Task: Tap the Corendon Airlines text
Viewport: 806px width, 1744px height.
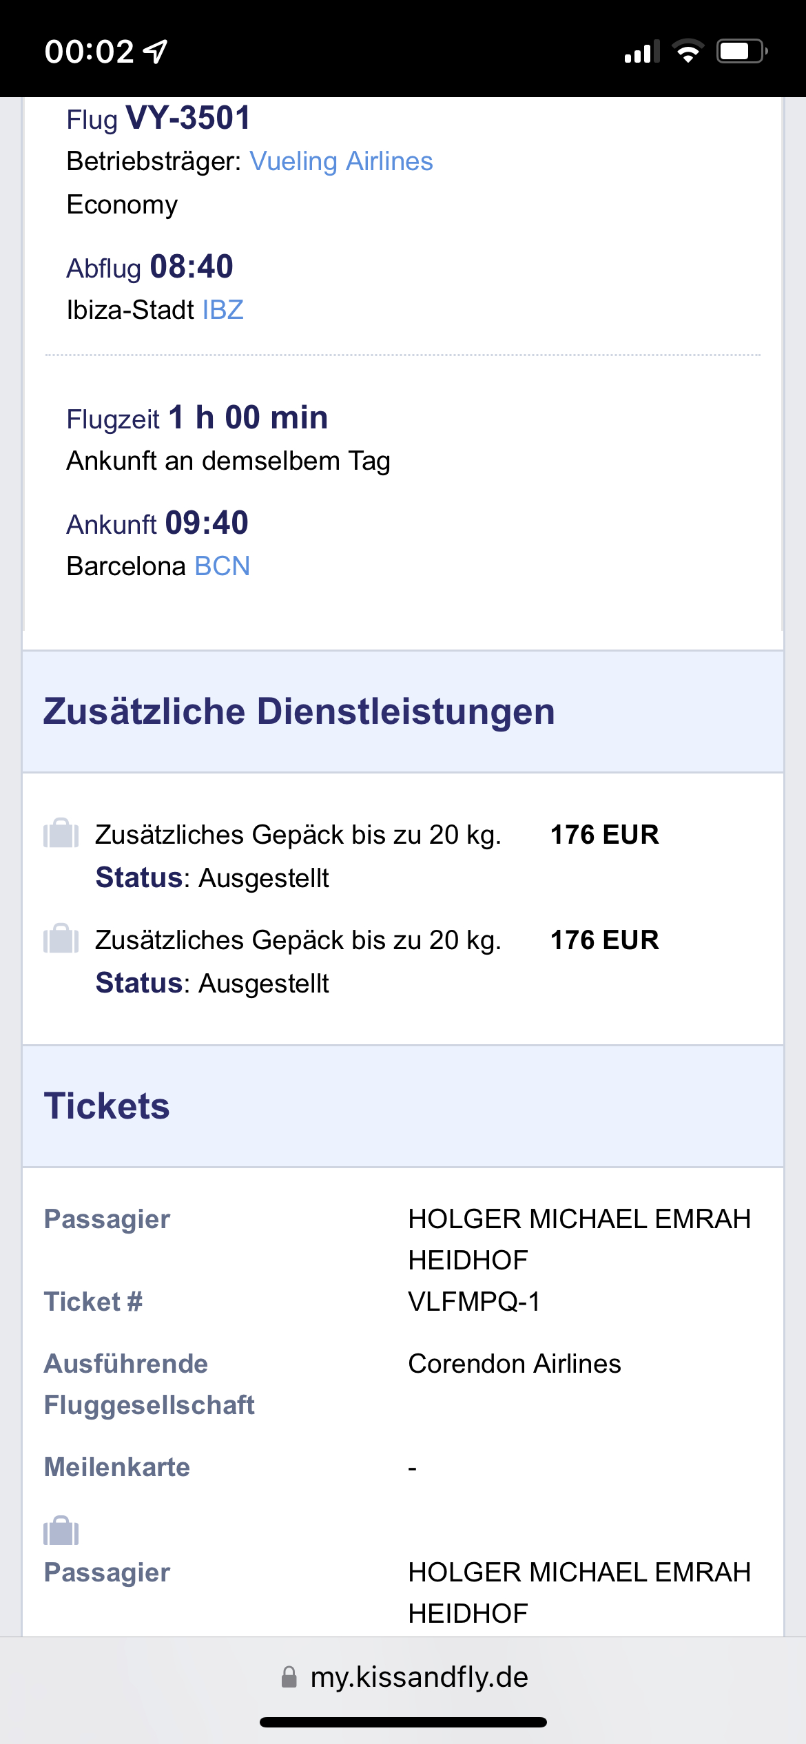Action: [515, 1364]
